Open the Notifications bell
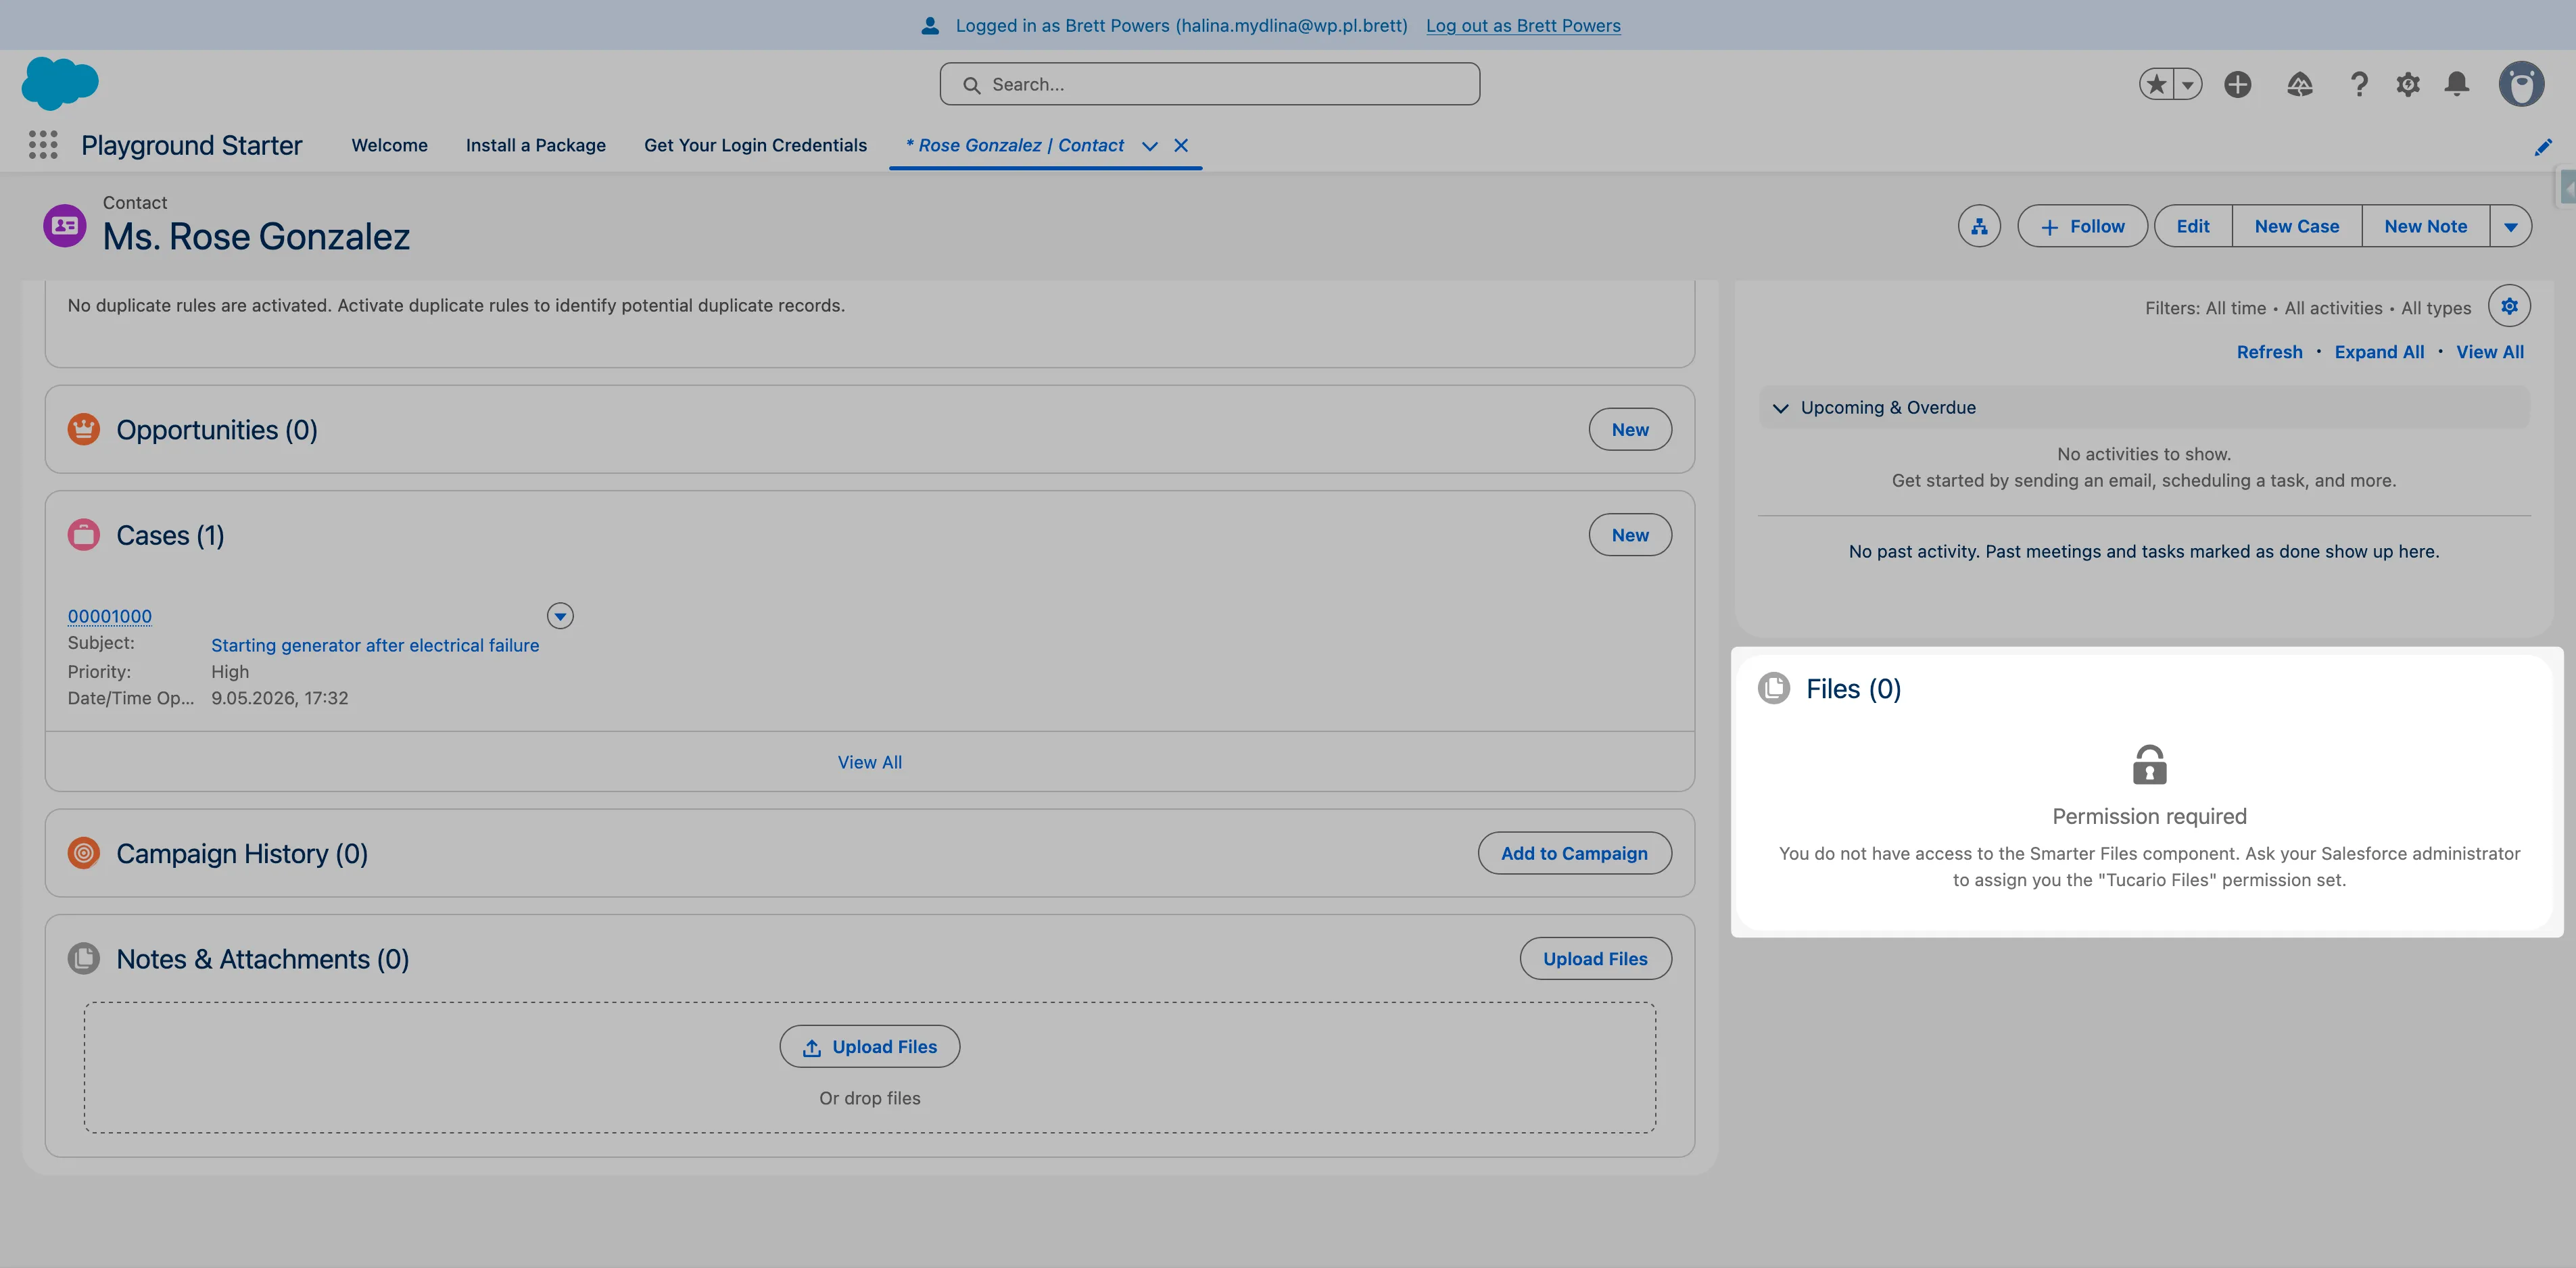 tap(2457, 84)
